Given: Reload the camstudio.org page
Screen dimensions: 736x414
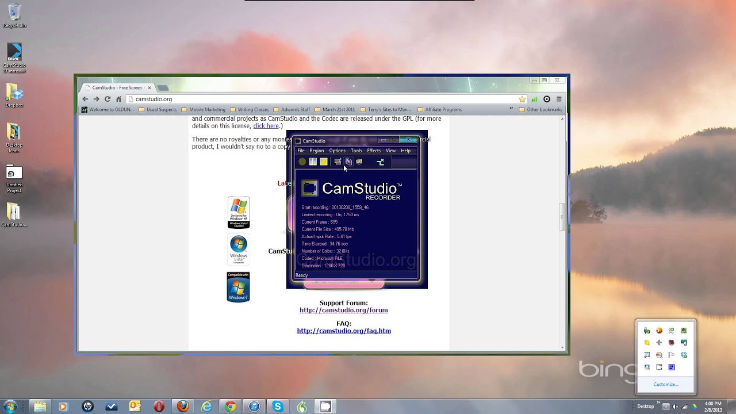Looking at the screenshot, I should [108, 99].
